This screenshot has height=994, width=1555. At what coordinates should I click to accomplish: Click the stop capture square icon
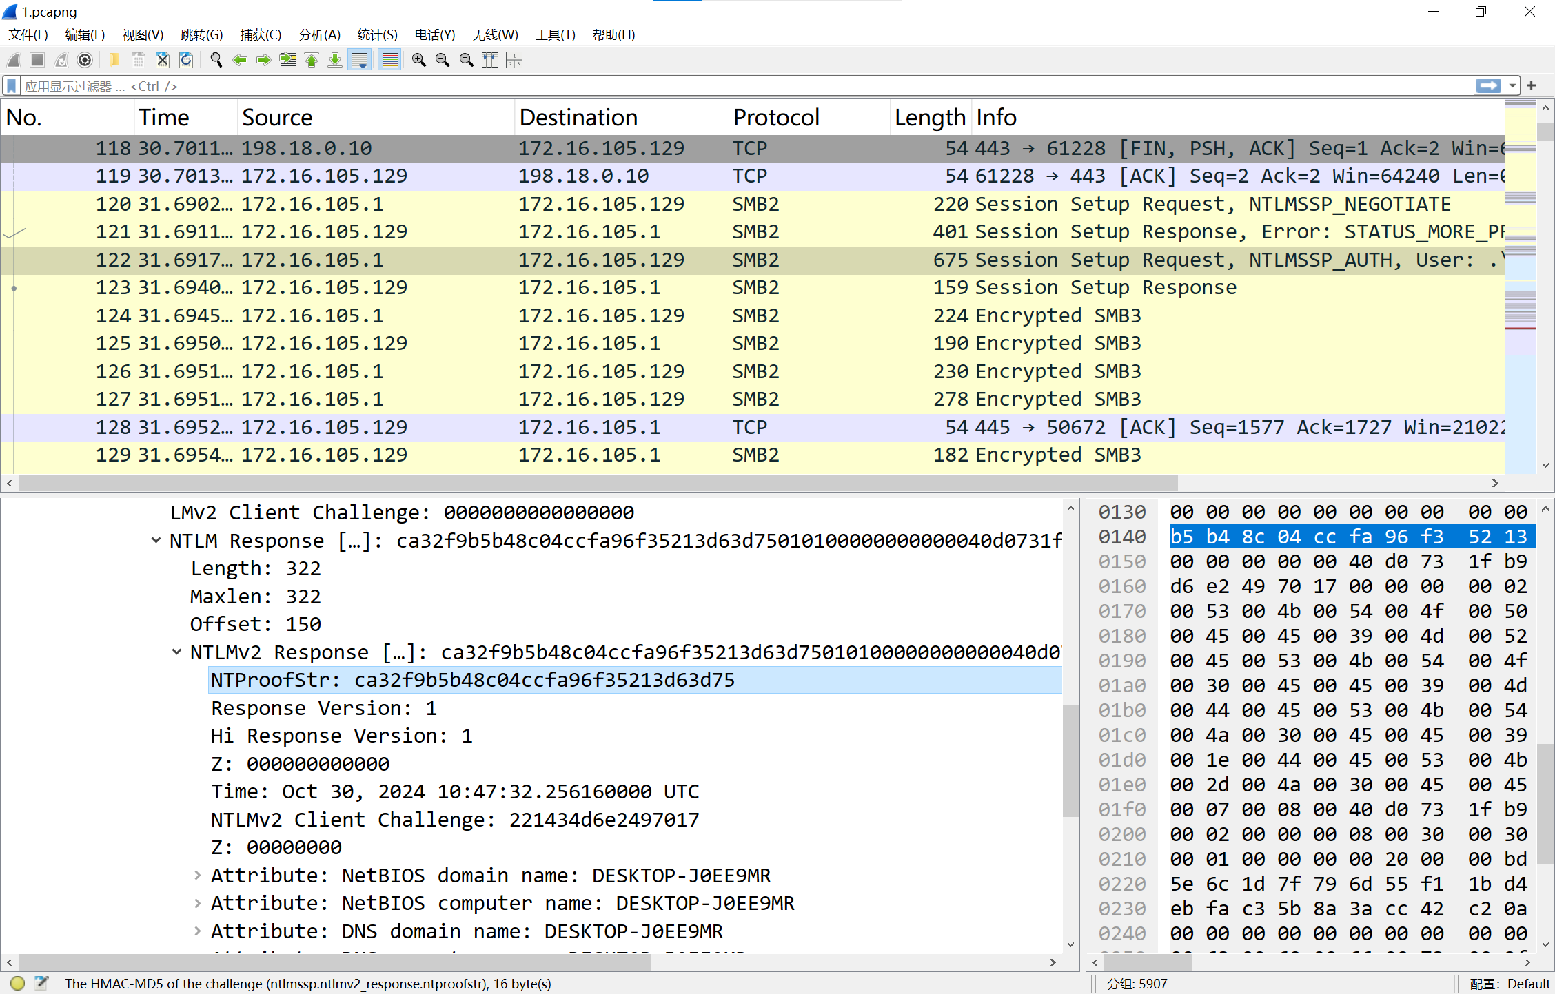(38, 61)
